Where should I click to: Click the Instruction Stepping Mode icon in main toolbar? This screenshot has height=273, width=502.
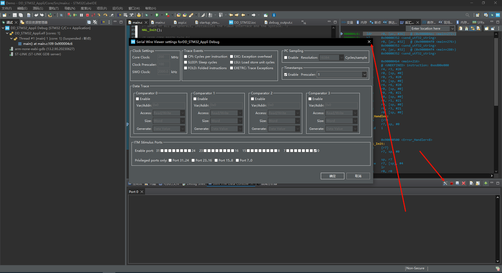119,15
